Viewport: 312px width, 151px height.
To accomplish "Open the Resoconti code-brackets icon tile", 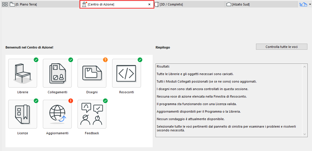I will [x=126, y=73].
